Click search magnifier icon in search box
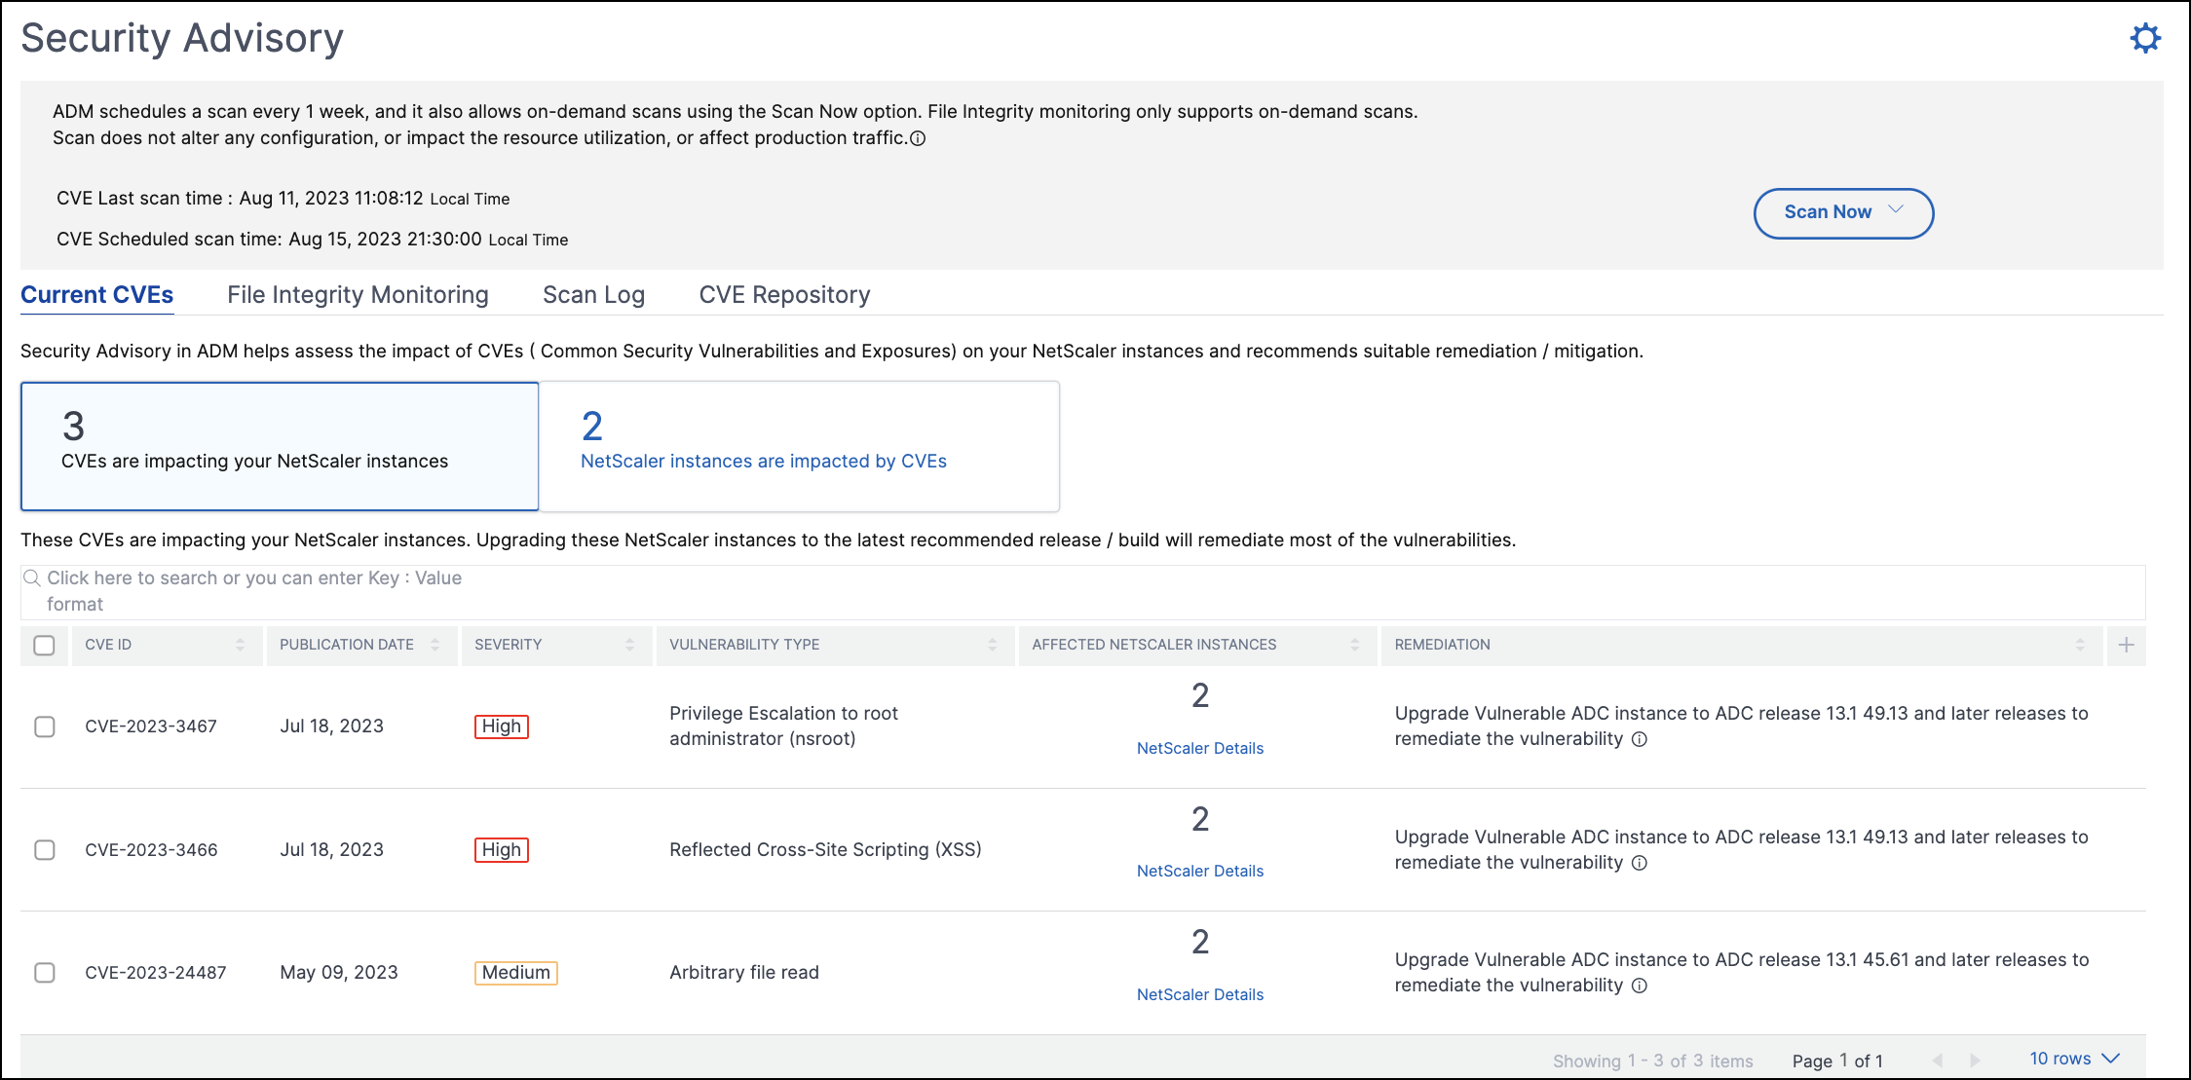 pos(32,577)
